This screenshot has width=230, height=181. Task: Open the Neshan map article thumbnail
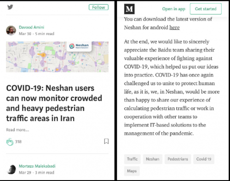click(57, 57)
